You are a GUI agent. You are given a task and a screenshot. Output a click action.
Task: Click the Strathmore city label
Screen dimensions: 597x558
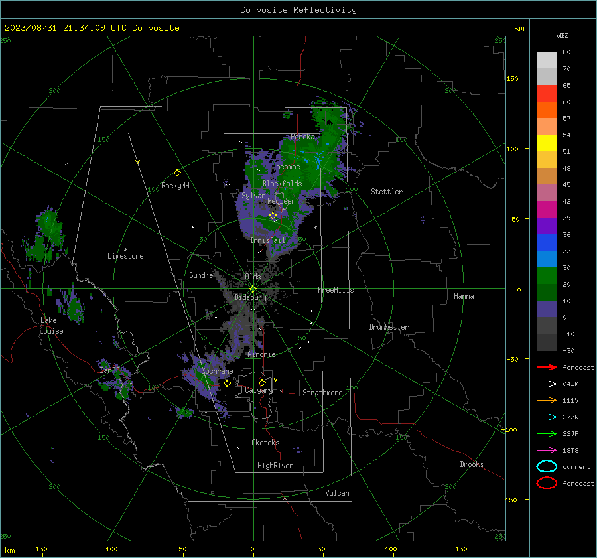pyautogui.click(x=322, y=393)
